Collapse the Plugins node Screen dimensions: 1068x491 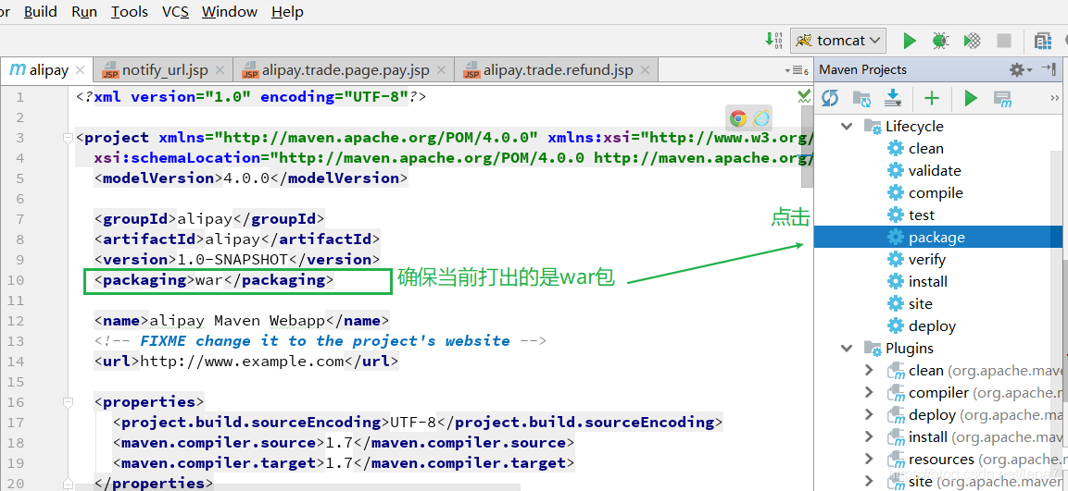(x=847, y=349)
